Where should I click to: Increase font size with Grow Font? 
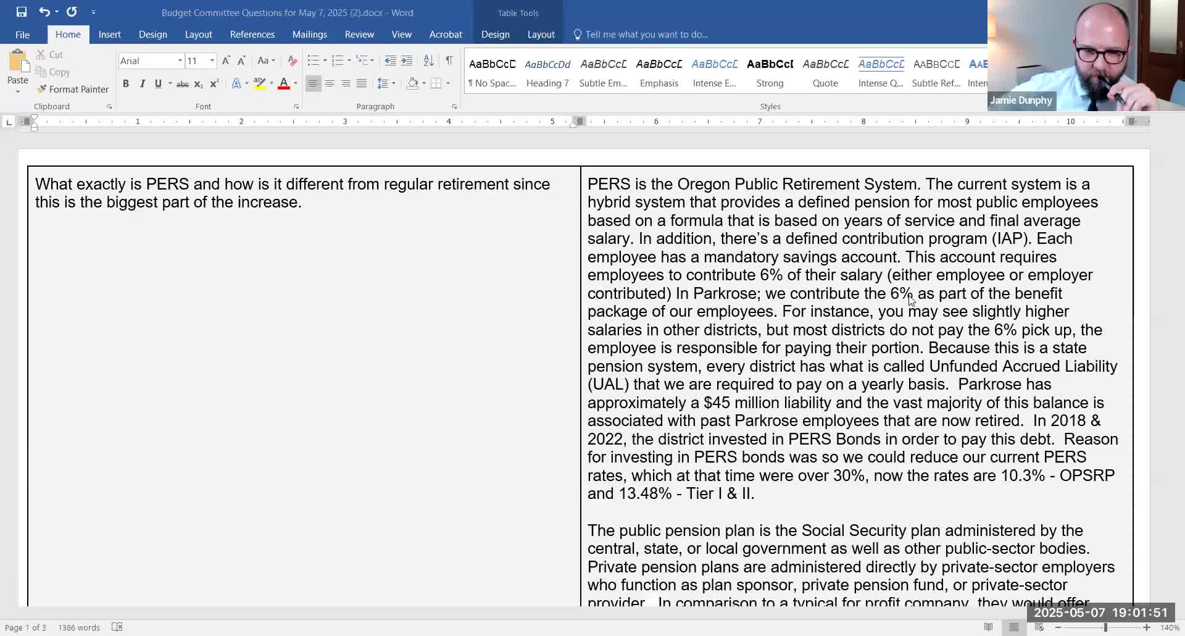226,61
